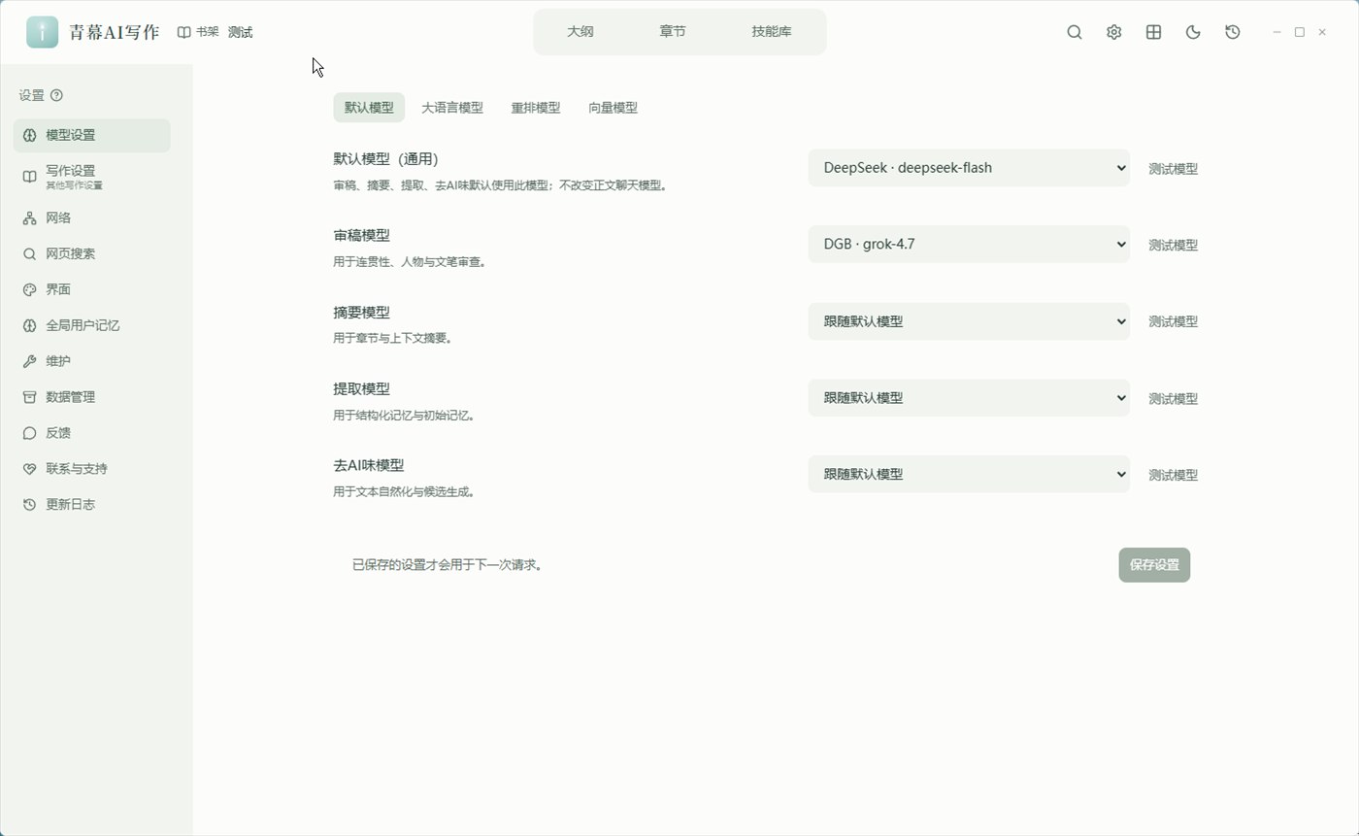1359x836 pixels.
Task: Click the settings gear icon in header
Action: 1113,32
